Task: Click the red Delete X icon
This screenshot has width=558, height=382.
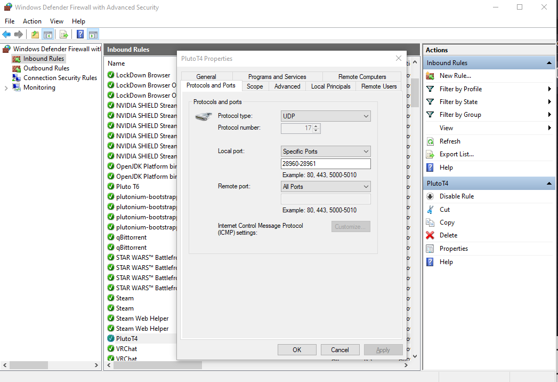Action: click(x=430, y=235)
